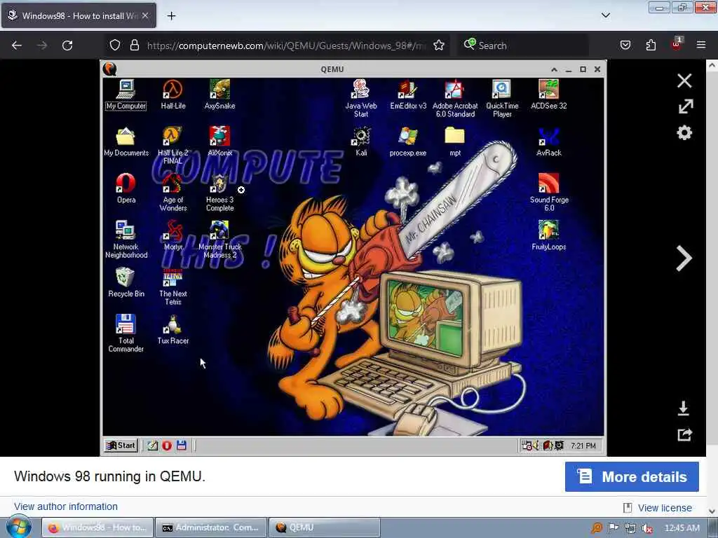Image resolution: width=718 pixels, height=538 pixels.
Task: Share or embed this image
Action: (684, 434)
